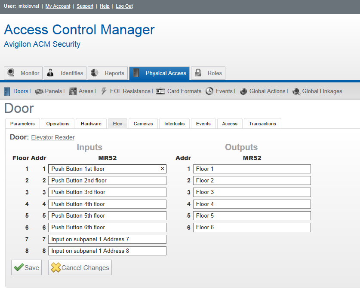The image size is (360, 291).
Task: Open Events via the clock icon
Action: click(x=209, y=91)
